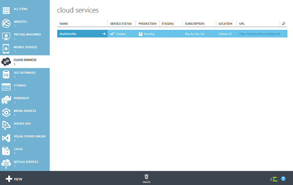Select the Media Services play icon
Viewport: 293px width, 185px height.
pyautogui.click(x=6, y=113)
